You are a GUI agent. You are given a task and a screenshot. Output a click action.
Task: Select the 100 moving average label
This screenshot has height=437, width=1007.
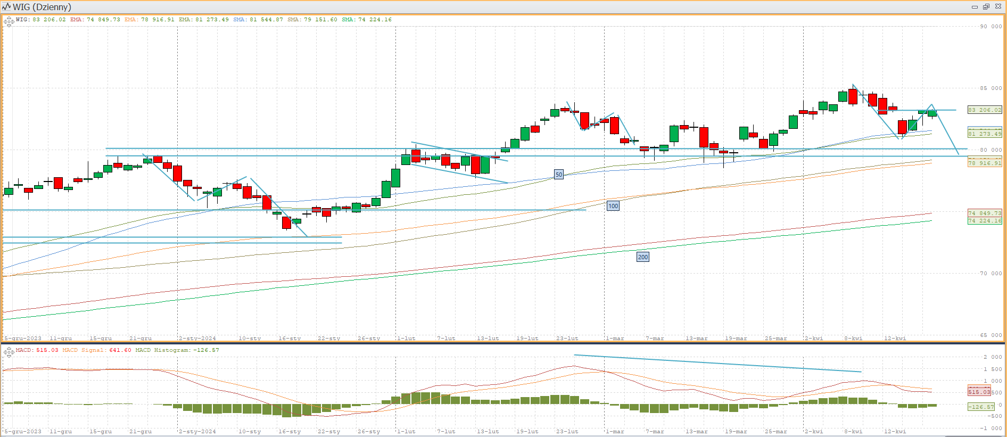point(613,206)
